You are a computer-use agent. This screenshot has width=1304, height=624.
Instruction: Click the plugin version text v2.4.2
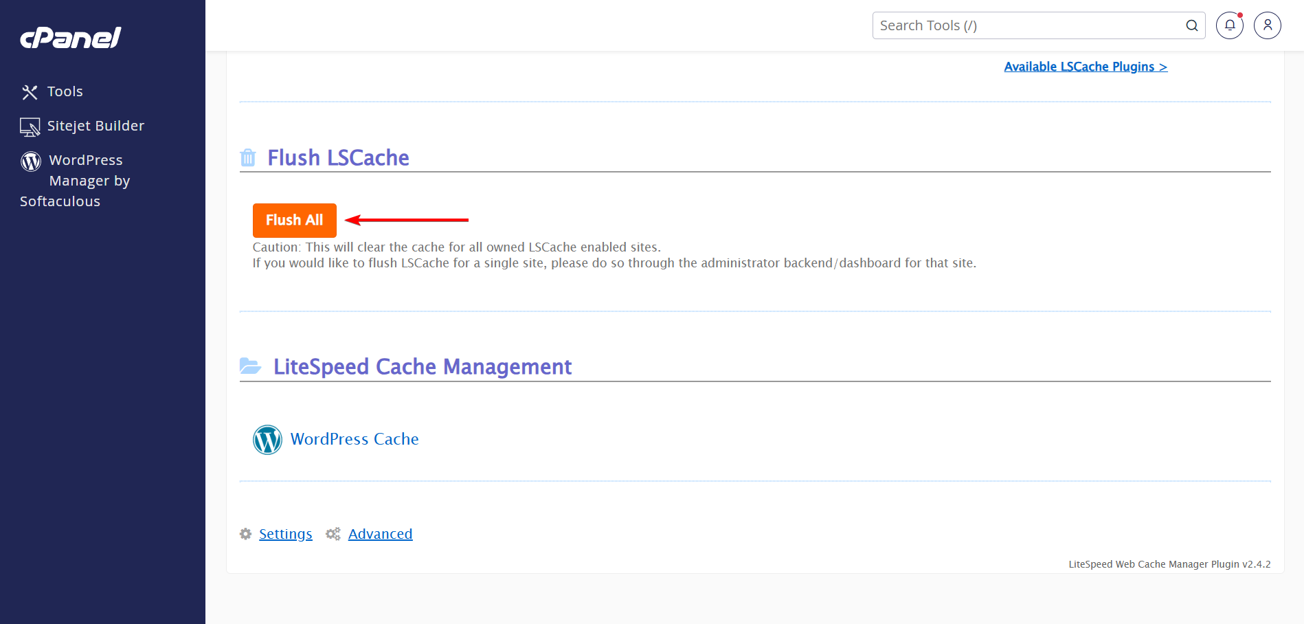1169,564
